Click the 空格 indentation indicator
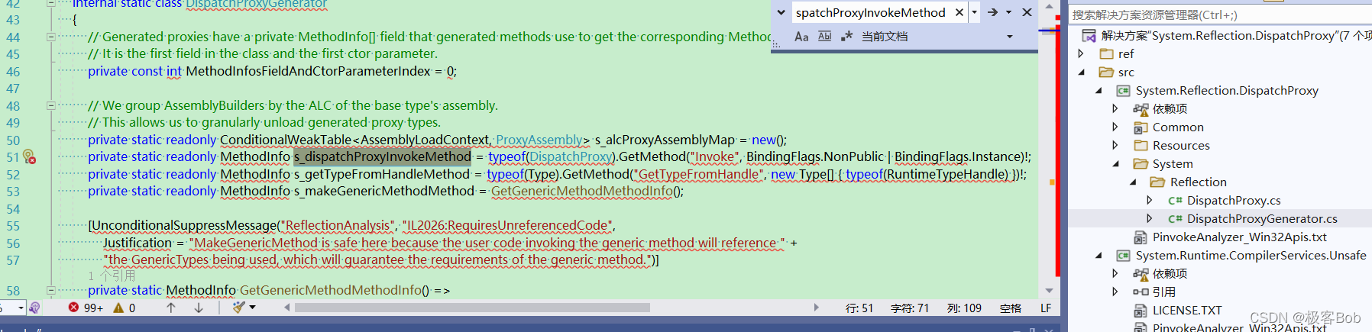Viewport: 1372px width, 332px height. pyautogui.click(x=1011, y=308)
